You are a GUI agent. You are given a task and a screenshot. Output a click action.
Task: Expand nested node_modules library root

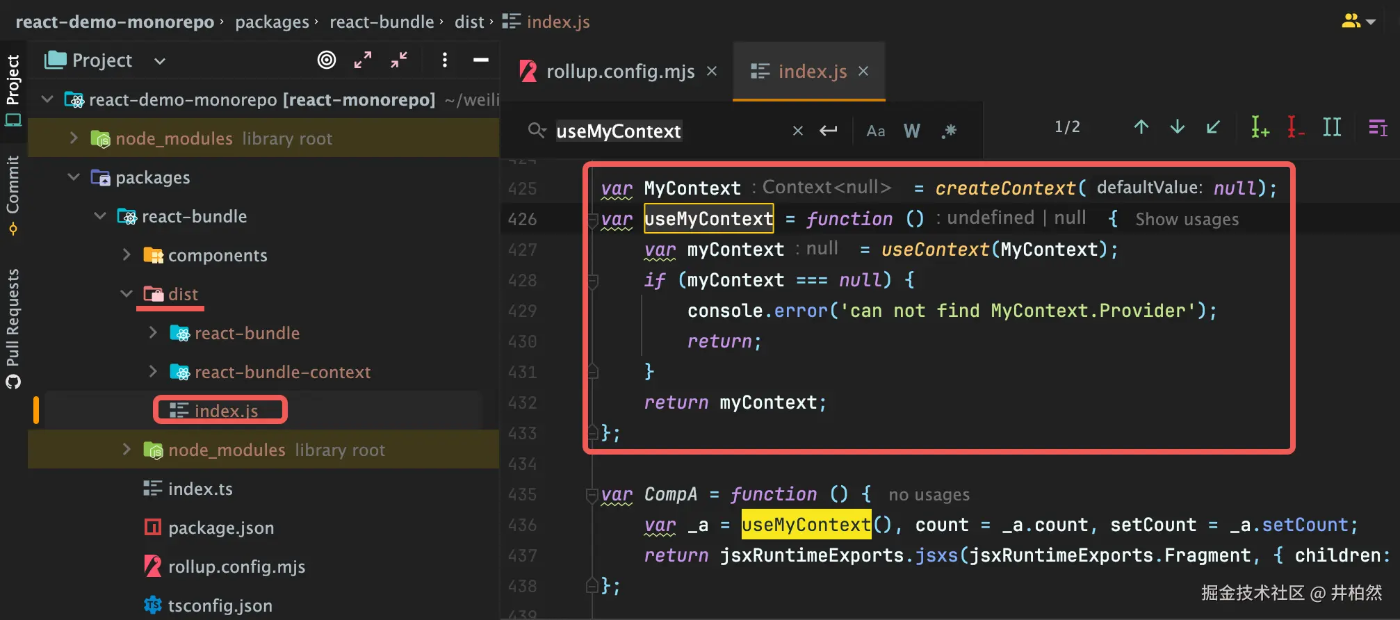pos(127,450)
